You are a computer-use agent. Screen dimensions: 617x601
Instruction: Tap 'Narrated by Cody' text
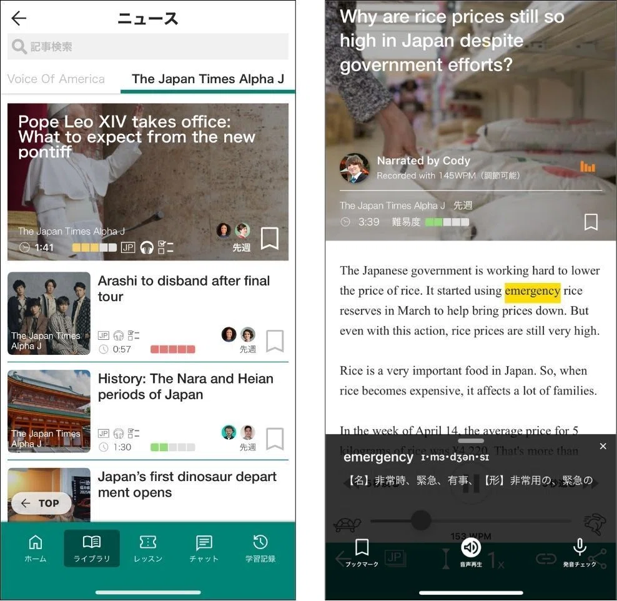(423, 161)
